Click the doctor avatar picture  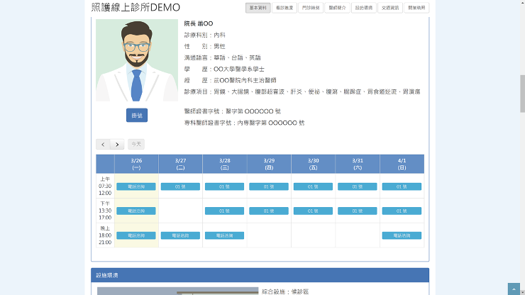click(136, 60)
